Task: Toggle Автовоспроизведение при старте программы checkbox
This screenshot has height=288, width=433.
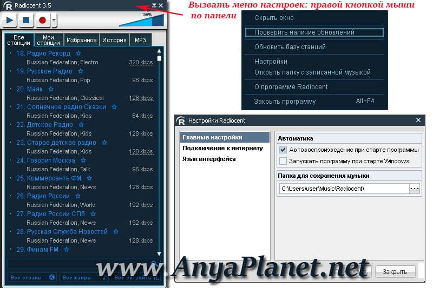Action: coord(283,150)
